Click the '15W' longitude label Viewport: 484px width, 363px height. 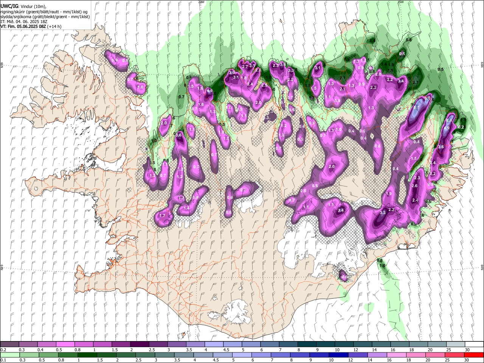(x=400, y=2)
